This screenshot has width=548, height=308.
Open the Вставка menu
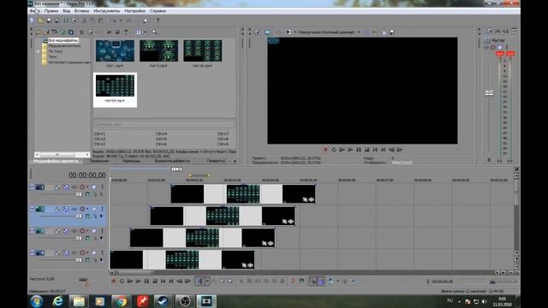[81, 11]
